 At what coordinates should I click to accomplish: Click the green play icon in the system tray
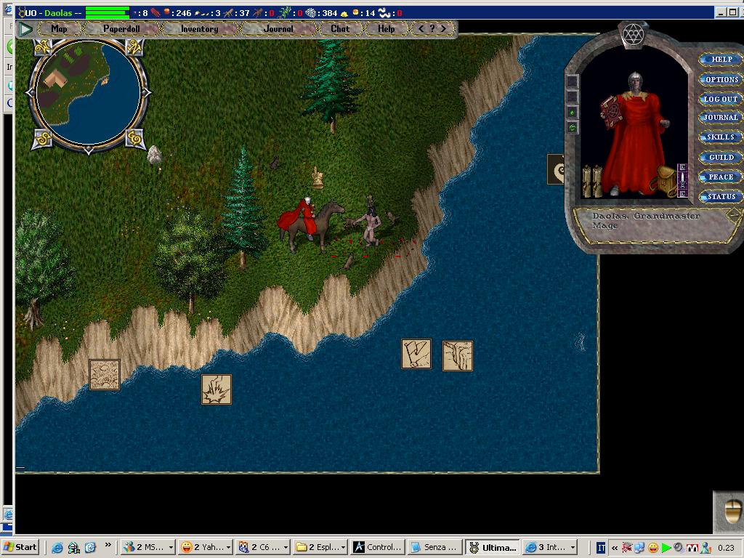[x=666, y=548]
